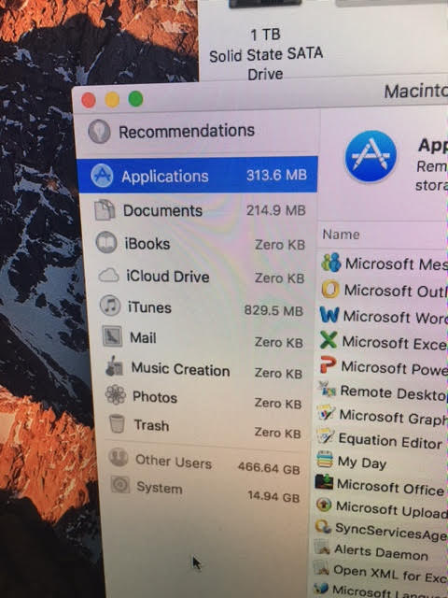
Task: Select Mail category in sidebar
Action: coord(202,339)
